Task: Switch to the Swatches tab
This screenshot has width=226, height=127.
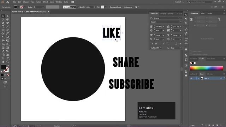Action: tap(194, 59)
